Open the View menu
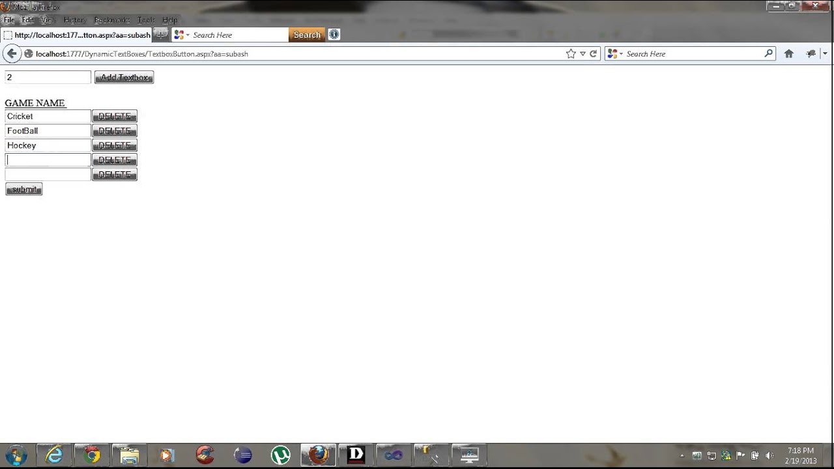 coord(49,20)
